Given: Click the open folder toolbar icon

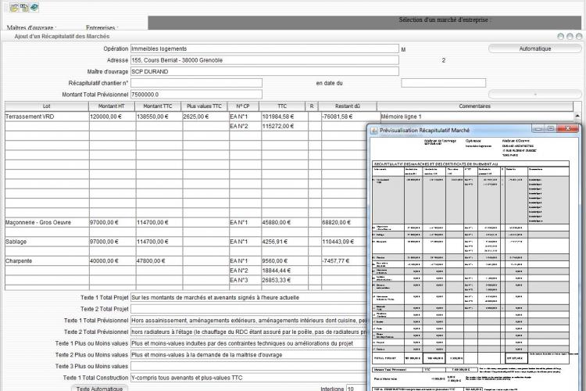Looking at the screenshot, I should point(14,8).
